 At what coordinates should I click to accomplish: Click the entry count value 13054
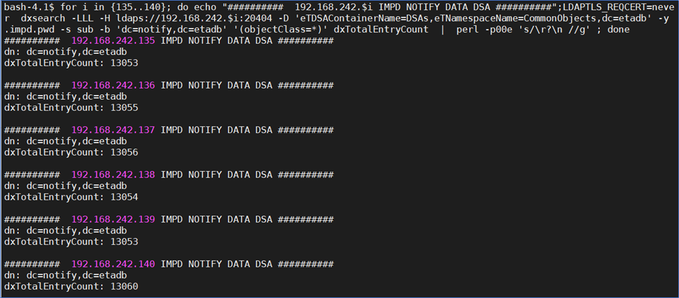click(x=124, y=197)
